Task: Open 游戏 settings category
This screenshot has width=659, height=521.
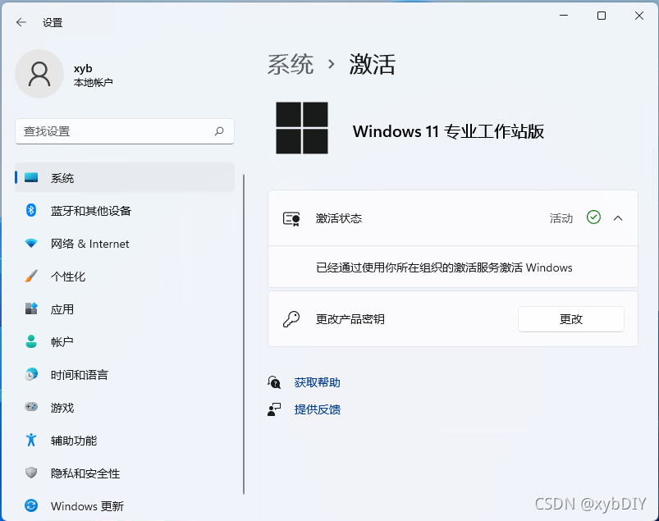Action: click(x=125, y=407)
